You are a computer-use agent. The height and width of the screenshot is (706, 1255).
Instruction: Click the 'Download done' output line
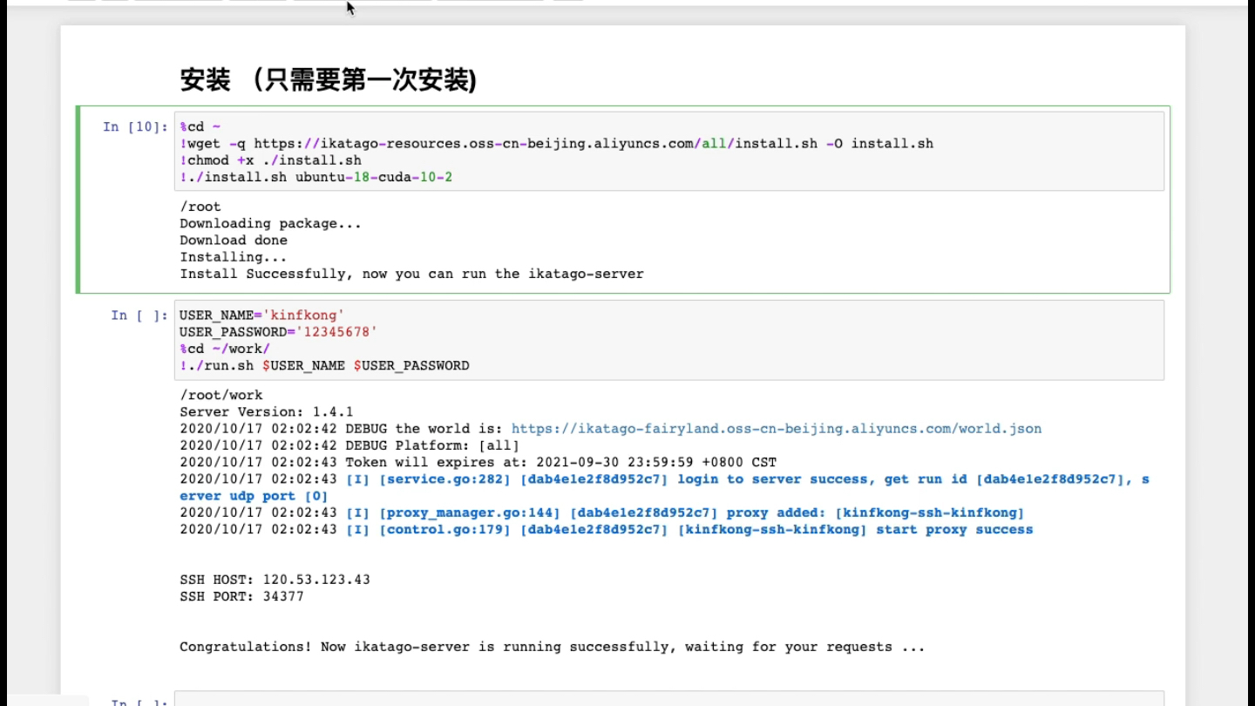[234, 241]
